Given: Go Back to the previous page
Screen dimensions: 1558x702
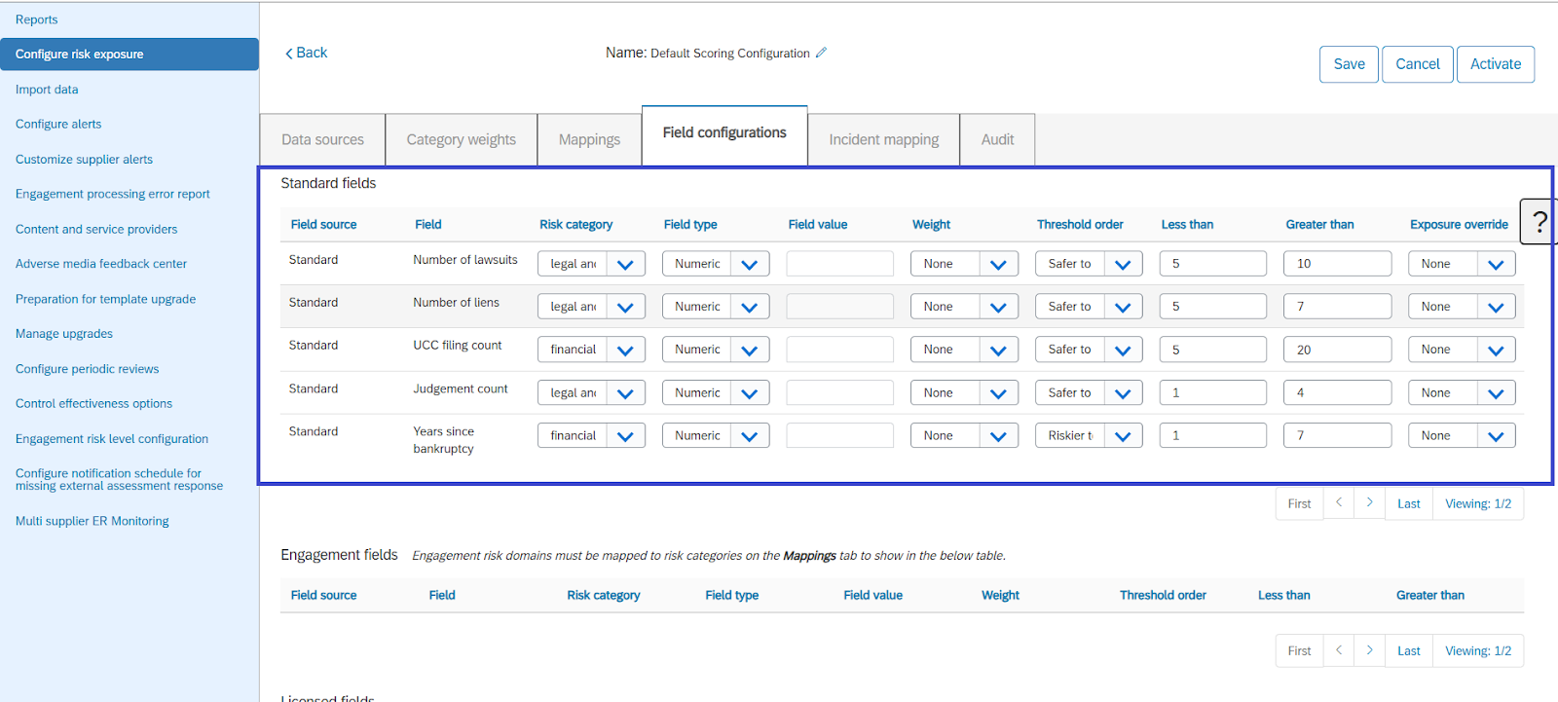Looking at the screenshot, I should (306, 53).
